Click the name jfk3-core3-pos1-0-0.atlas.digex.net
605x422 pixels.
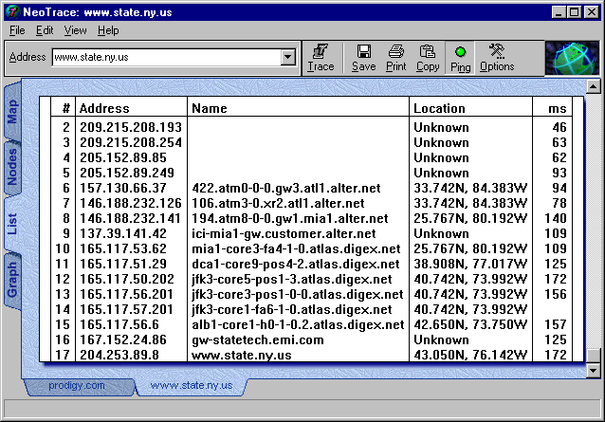point(298,294)
